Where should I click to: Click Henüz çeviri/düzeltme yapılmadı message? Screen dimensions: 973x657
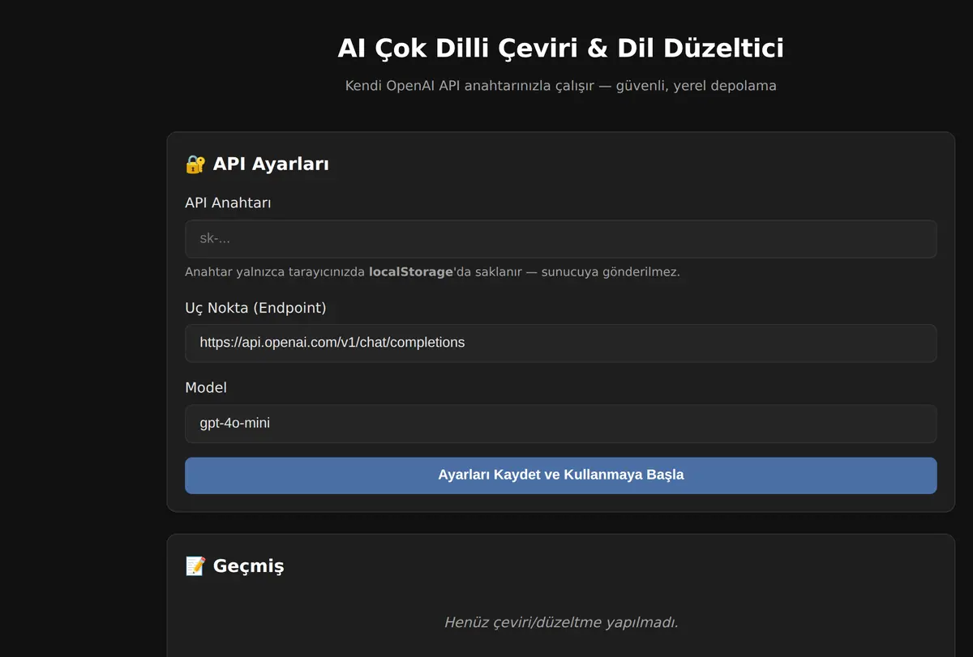pos(560,622)
